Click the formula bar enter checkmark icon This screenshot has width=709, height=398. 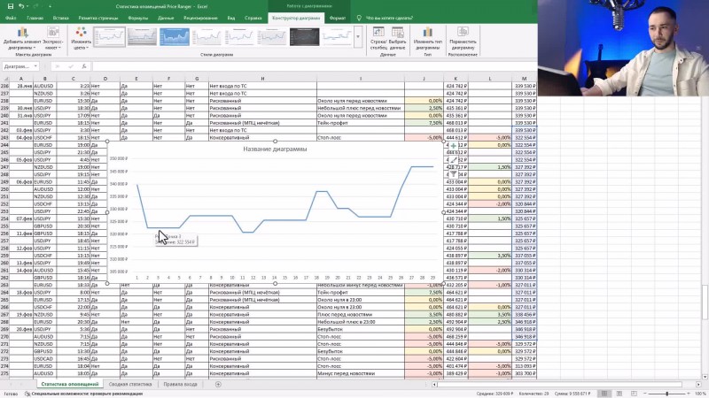pyautogui.click(x=71, y=66)
